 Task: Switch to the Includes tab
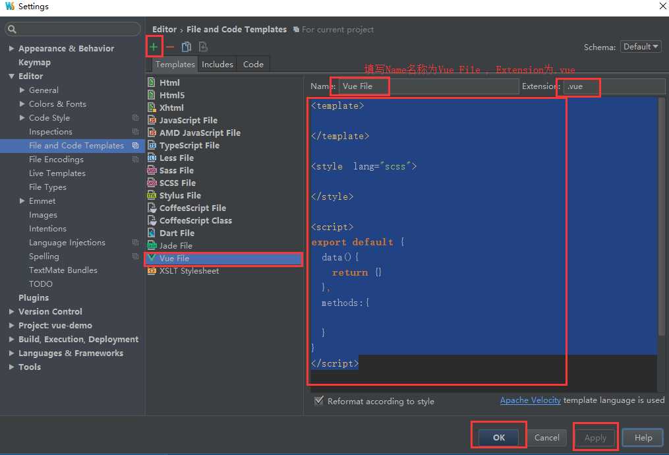pos(217,64)
